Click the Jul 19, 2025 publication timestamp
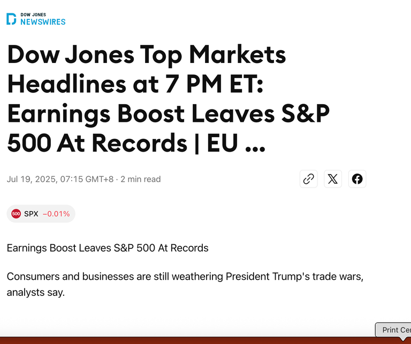Screen dimensions: 411x344 (x=60, y=179)
